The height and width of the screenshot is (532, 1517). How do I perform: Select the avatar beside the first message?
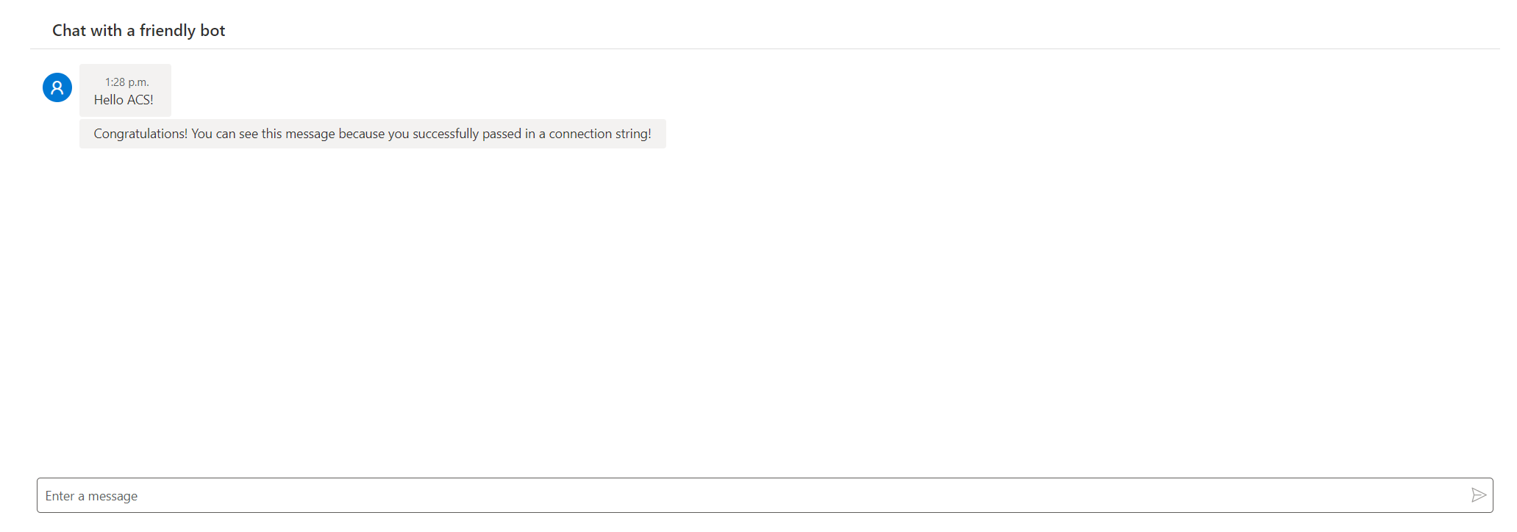(57, 87)
